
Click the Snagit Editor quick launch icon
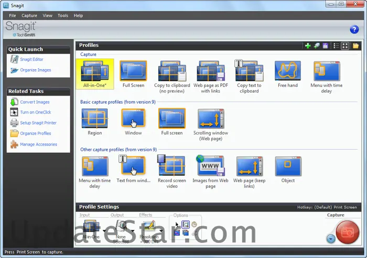pos(14,59)
